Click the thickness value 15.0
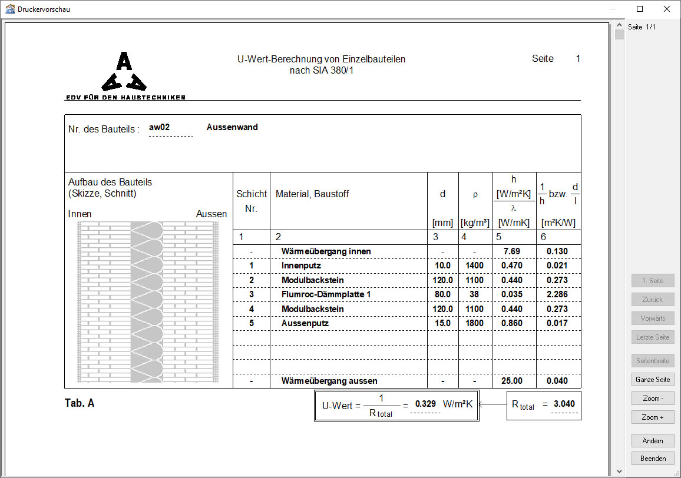The image size is (681, 478). tap(442, 323)
